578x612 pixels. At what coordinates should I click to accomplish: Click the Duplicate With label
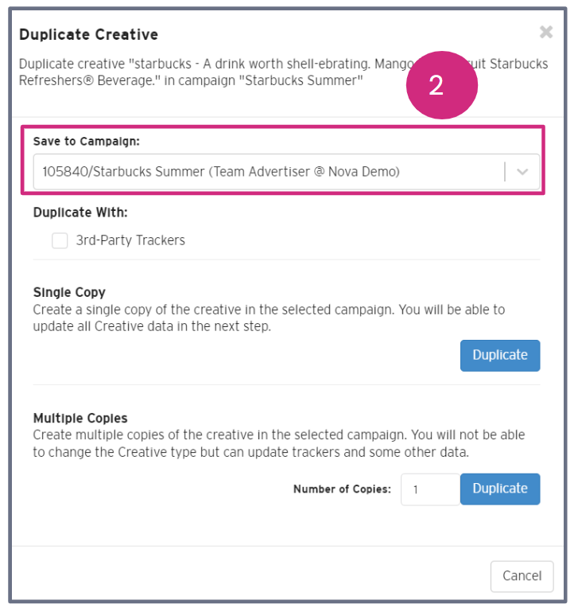click(80, 212)
